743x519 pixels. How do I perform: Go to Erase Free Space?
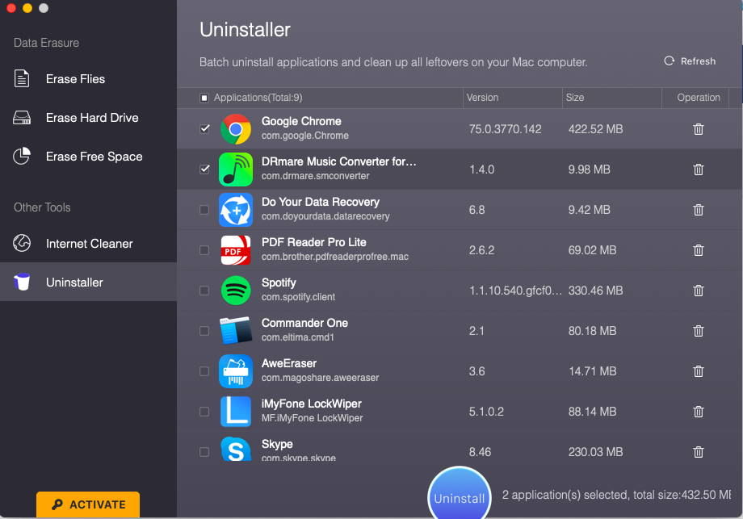[88, 157]
